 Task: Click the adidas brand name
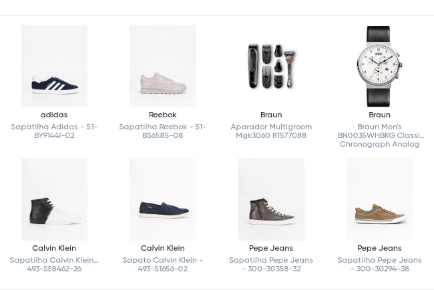[x=54, y=115]
